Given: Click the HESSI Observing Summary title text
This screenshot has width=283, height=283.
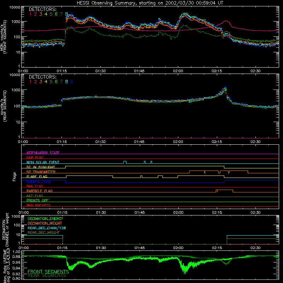Looking at the screenshot, I should [x=150, y=3].
